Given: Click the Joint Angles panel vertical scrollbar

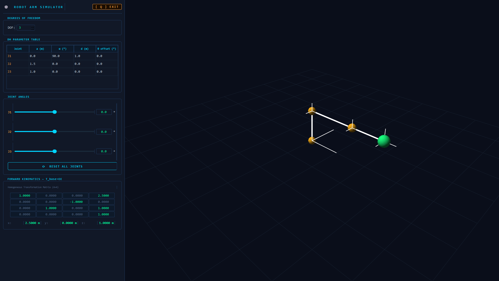Looking at the screenshot, I should 116,132.
